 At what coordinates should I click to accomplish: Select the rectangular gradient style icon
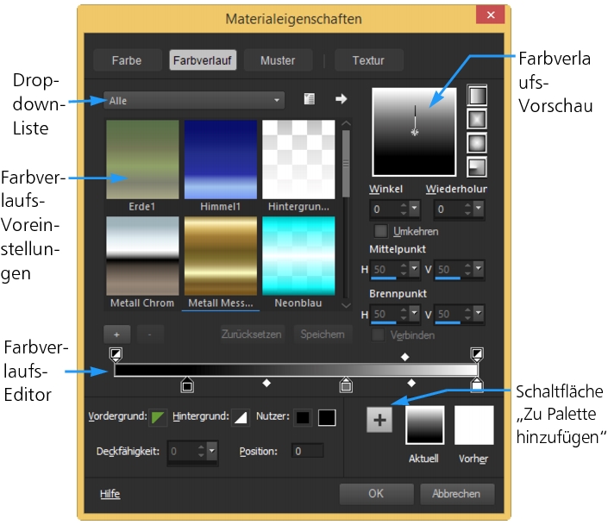click(x=476, y=118)
